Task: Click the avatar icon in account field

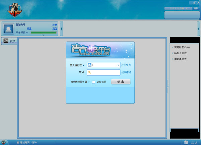Action: (x=89, y=65)
